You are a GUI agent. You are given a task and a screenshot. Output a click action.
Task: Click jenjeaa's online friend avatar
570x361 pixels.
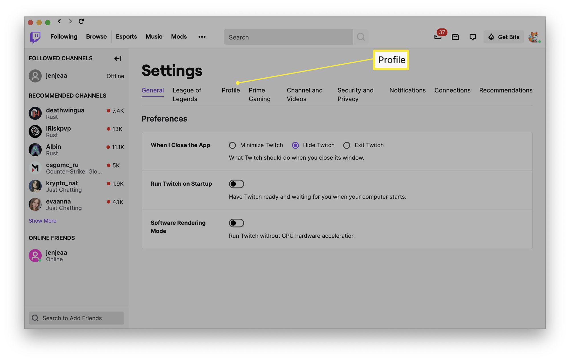35,256
